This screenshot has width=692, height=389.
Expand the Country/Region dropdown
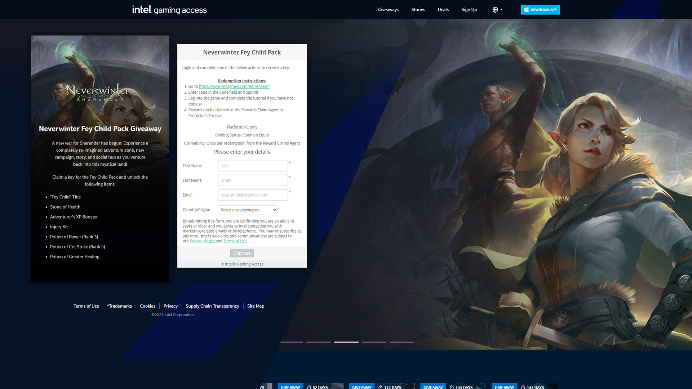247,210
